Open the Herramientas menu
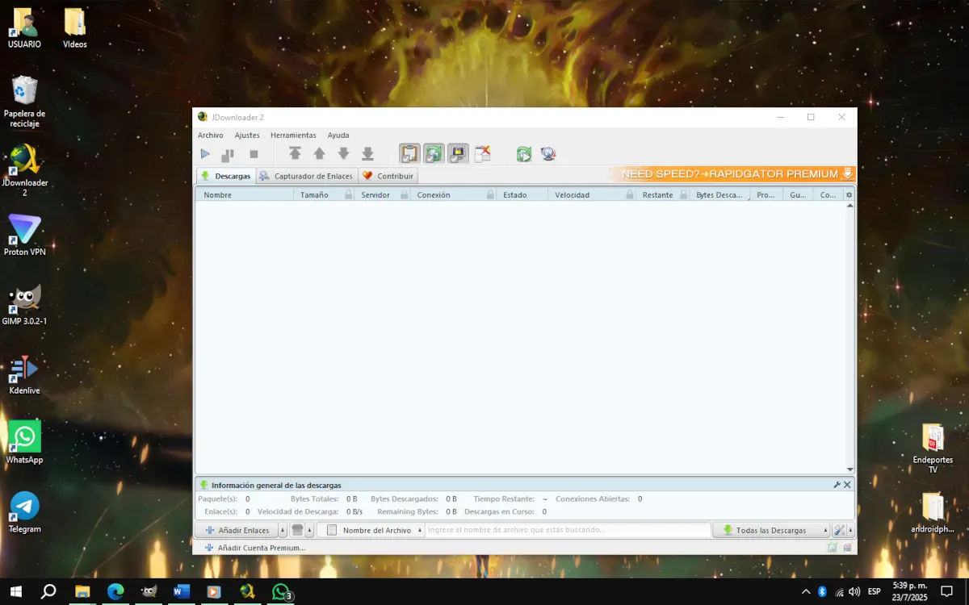969x605 pixels. [293, 136]
